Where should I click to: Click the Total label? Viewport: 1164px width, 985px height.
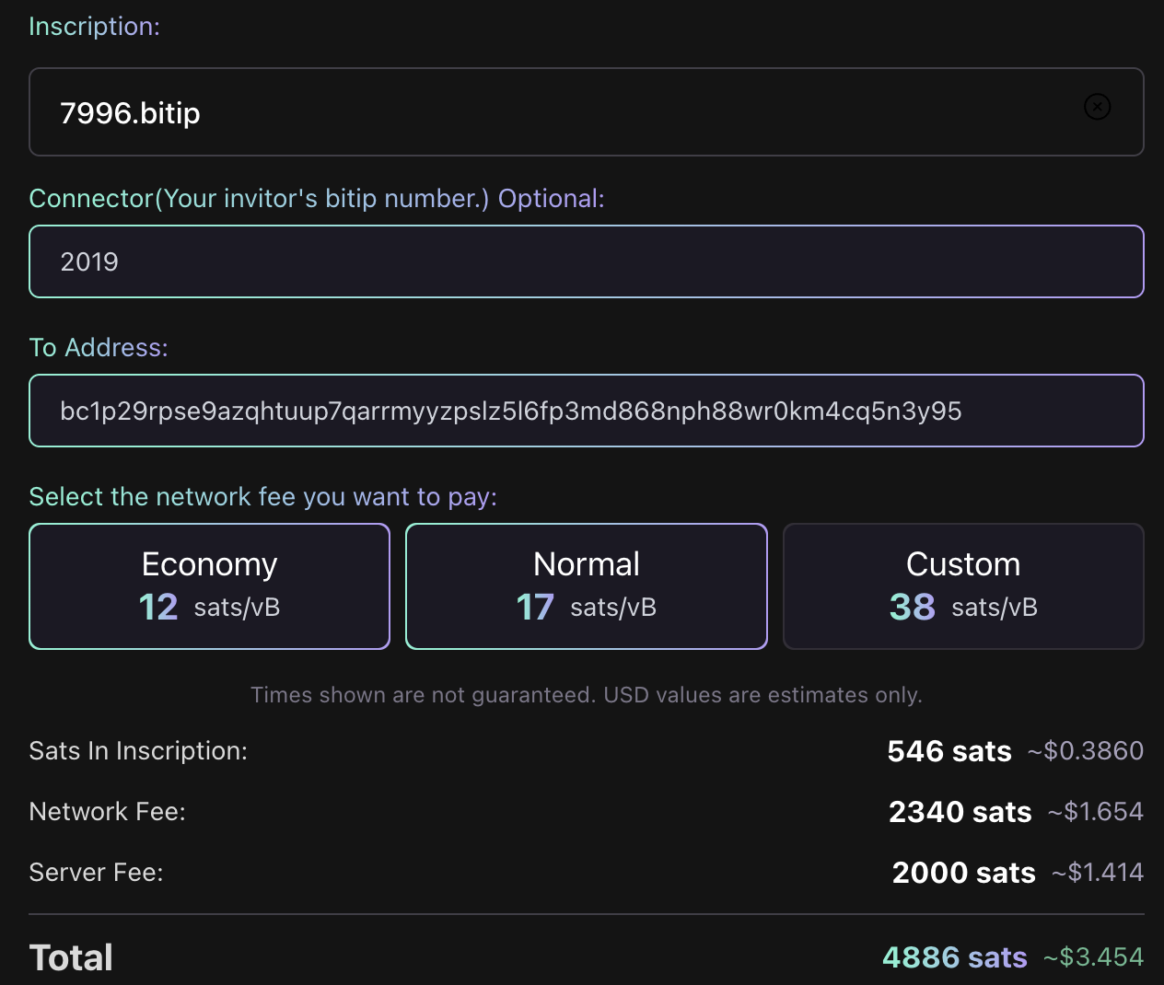71,957
